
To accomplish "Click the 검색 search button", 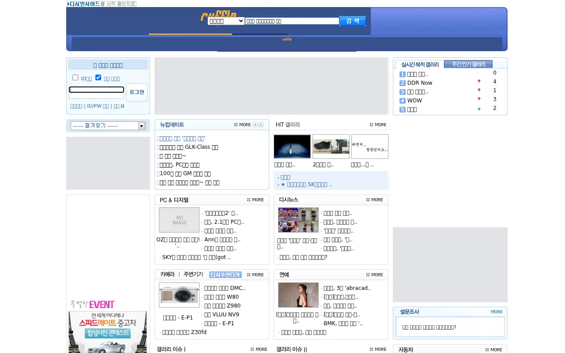I will tap(353, 21).
